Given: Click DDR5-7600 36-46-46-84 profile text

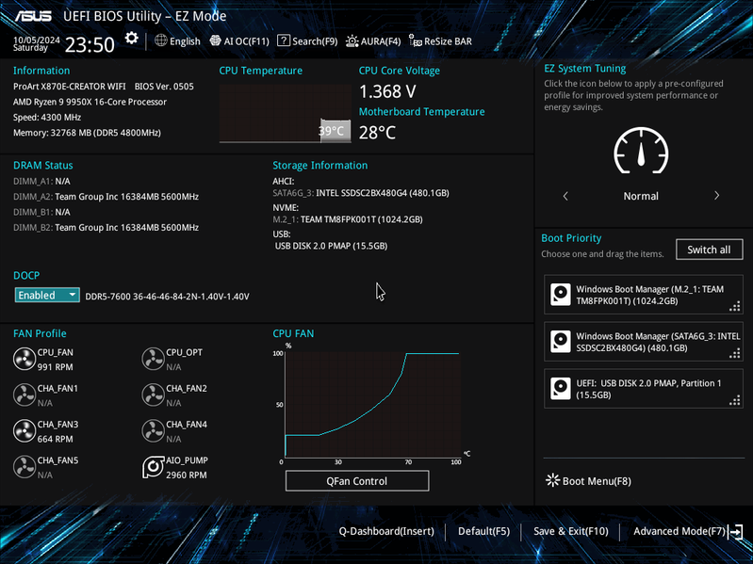Looking at the screenshot, I should point(167,297).
